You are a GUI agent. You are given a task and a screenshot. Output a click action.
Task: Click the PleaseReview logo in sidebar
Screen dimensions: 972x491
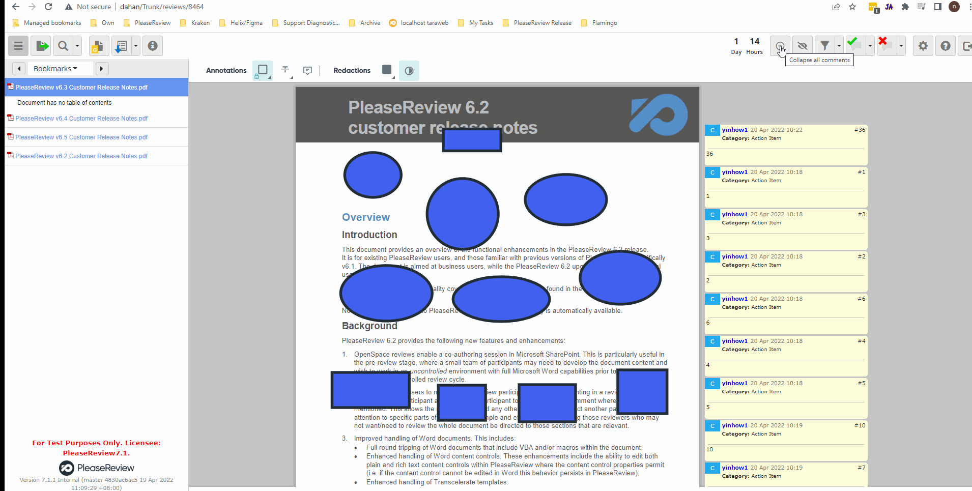tap(97, 468)
